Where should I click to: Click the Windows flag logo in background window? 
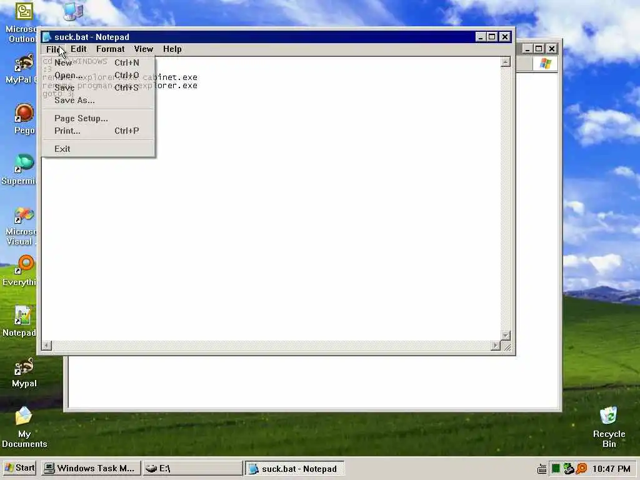tap(545, 64)
